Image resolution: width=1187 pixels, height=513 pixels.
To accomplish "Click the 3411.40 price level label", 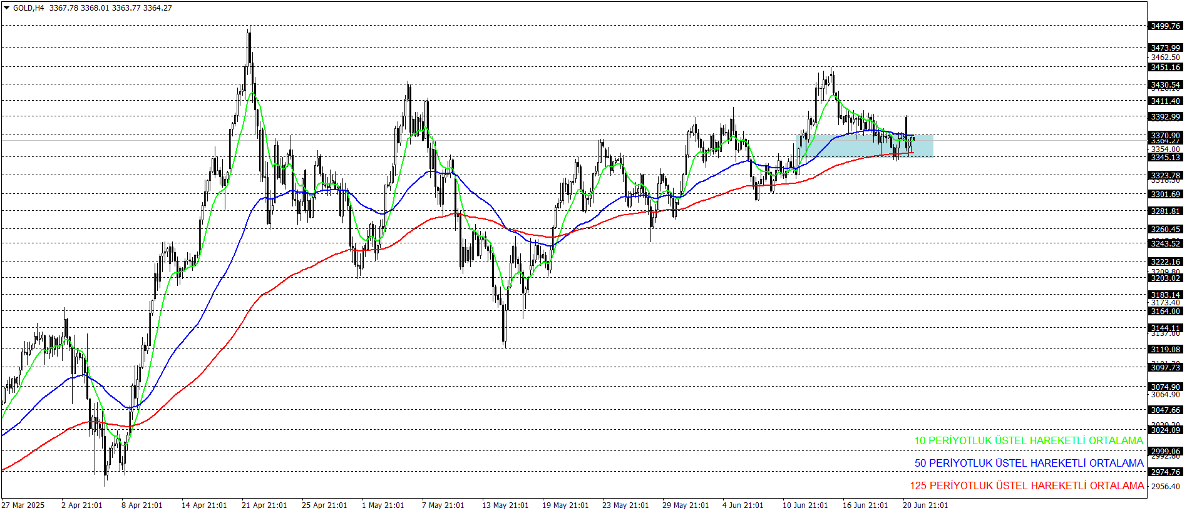I will [x=1166, y=101].
